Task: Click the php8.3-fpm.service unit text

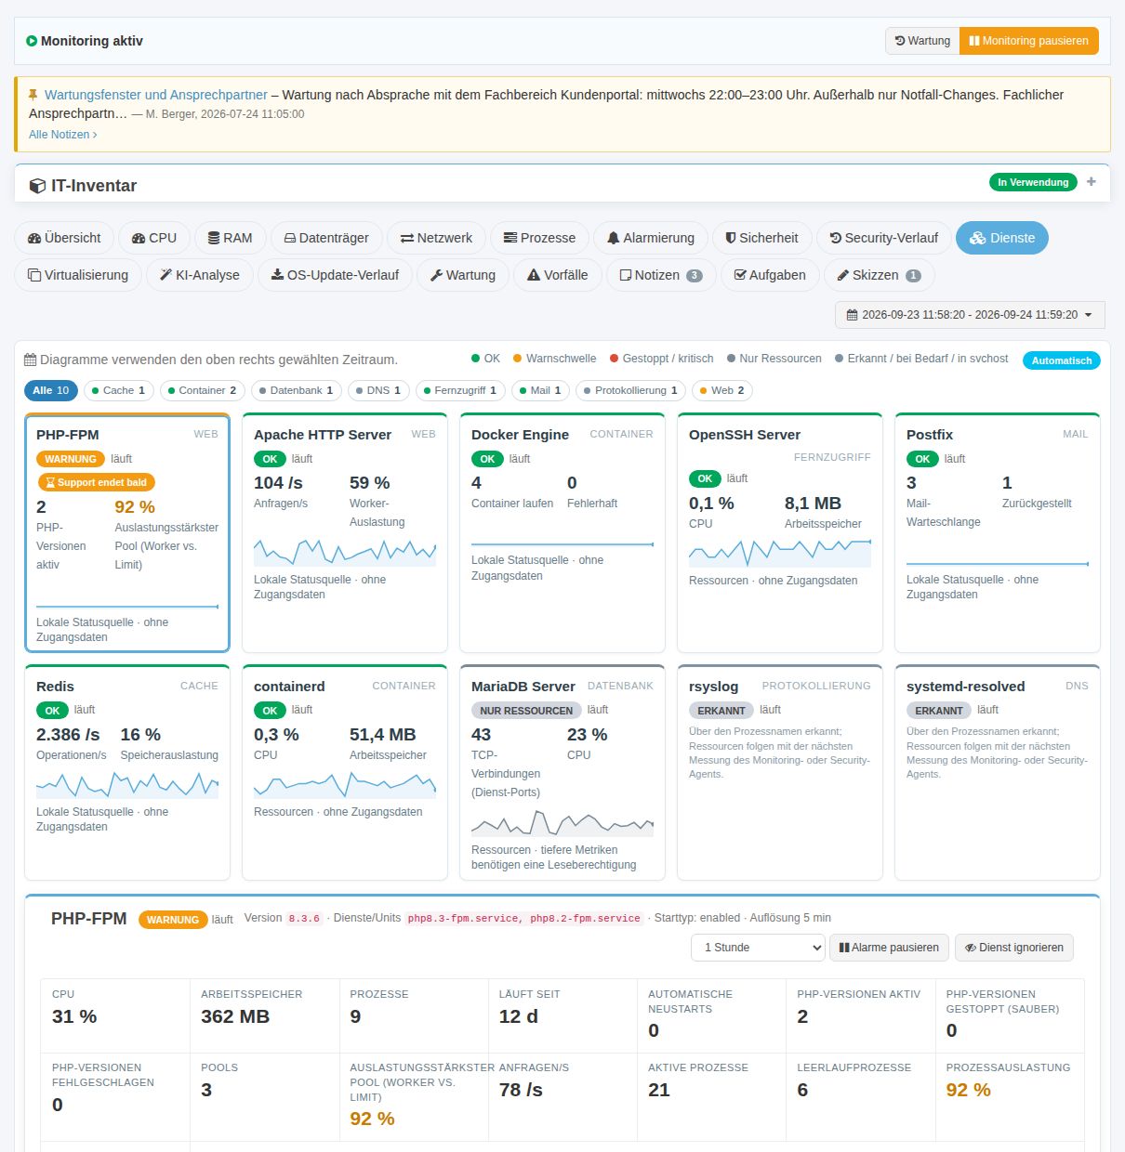Action: click(x=464, y=918)
